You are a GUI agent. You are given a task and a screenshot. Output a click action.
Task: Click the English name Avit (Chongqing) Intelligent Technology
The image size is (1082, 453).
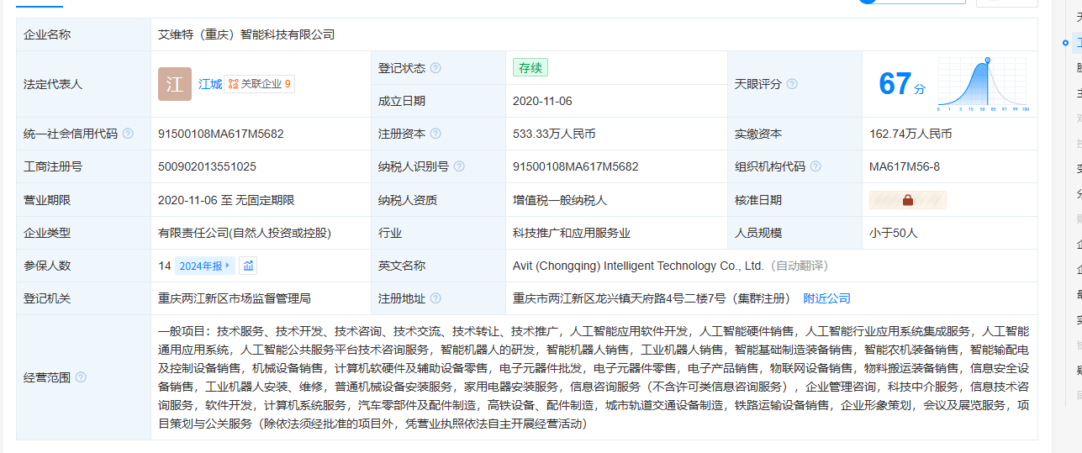638,266
